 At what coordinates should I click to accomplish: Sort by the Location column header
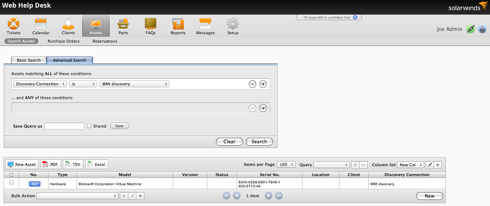[321, 175]
